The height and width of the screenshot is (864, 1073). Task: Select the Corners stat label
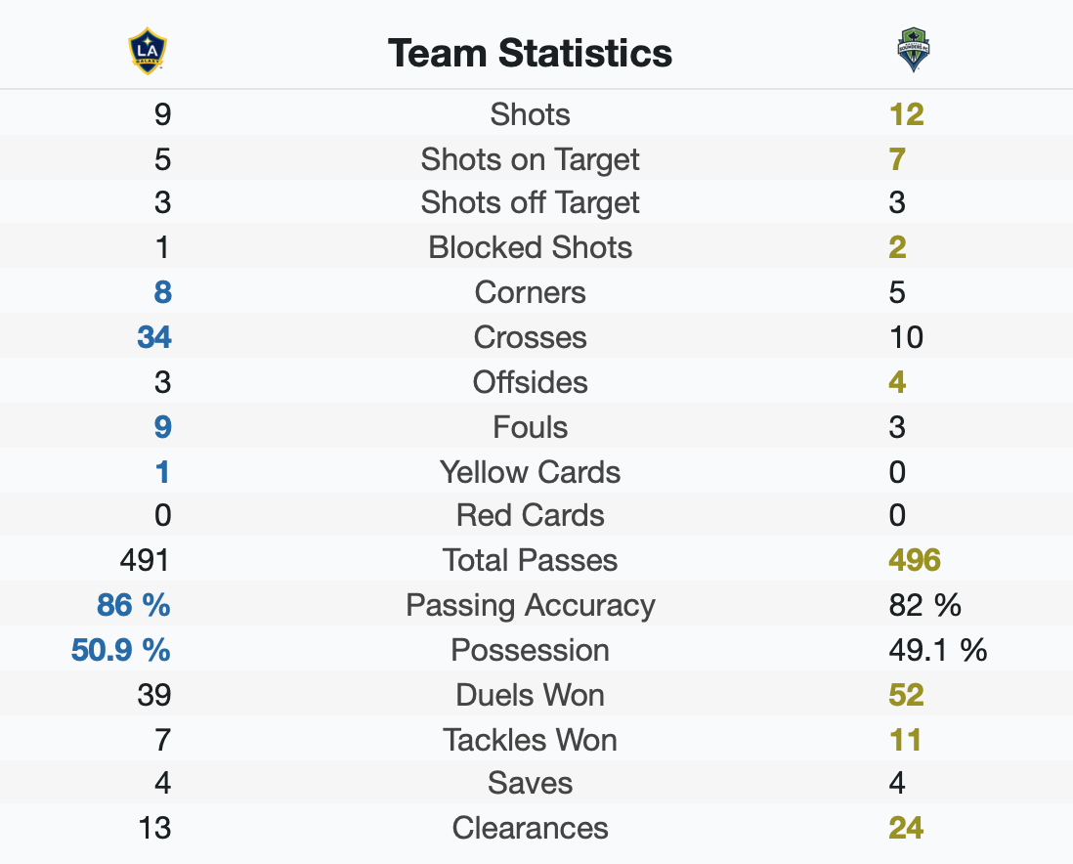530,292
